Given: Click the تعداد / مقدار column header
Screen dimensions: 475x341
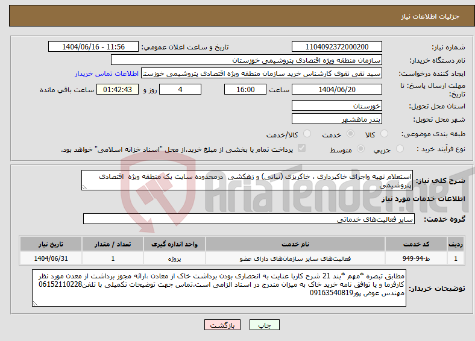Looking at the screenshot, I should pyautogui.click(x=113, y=244).
